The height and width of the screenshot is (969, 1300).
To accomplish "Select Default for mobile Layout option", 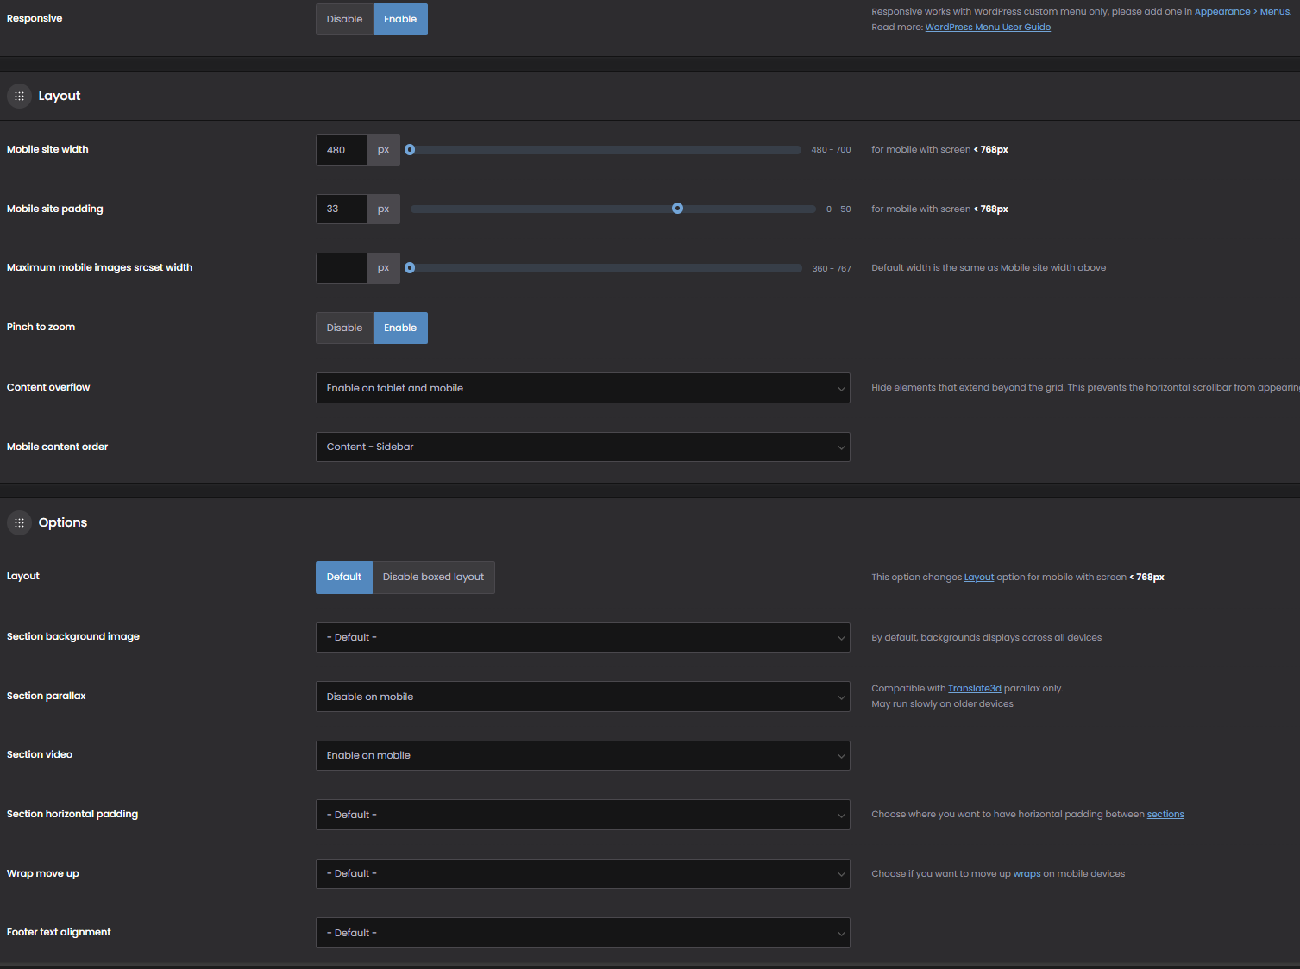I will 344,577.
